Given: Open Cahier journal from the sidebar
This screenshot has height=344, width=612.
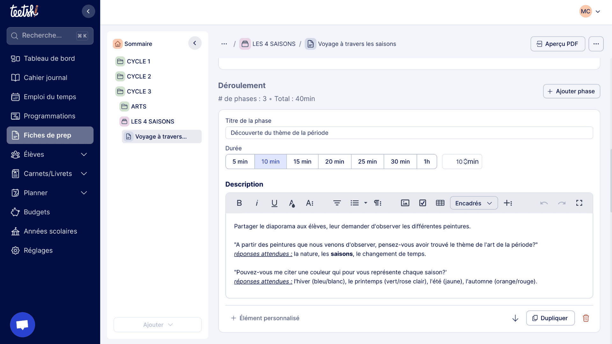Looking at the screenshot, I should [45, 78].
